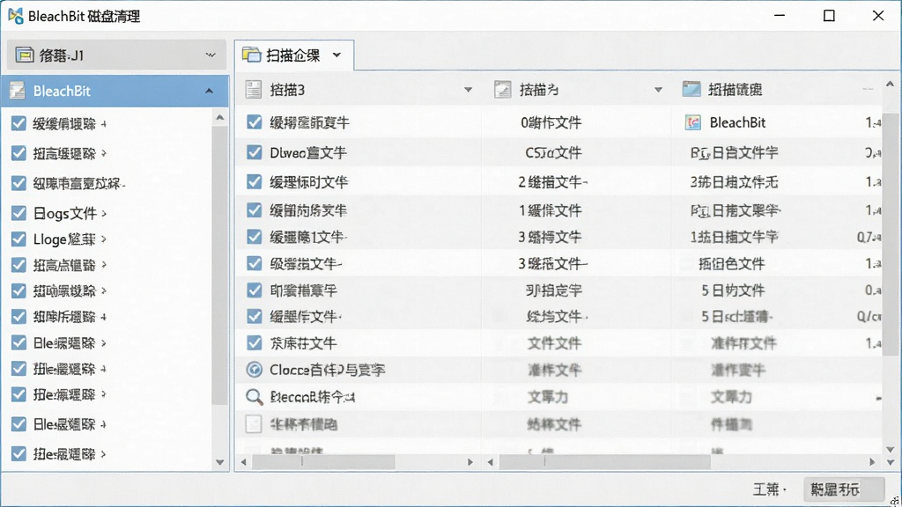Click the first horizontal scrollbar thumb under the table
This screenshot has height=507, width=902.
point(323,461)
